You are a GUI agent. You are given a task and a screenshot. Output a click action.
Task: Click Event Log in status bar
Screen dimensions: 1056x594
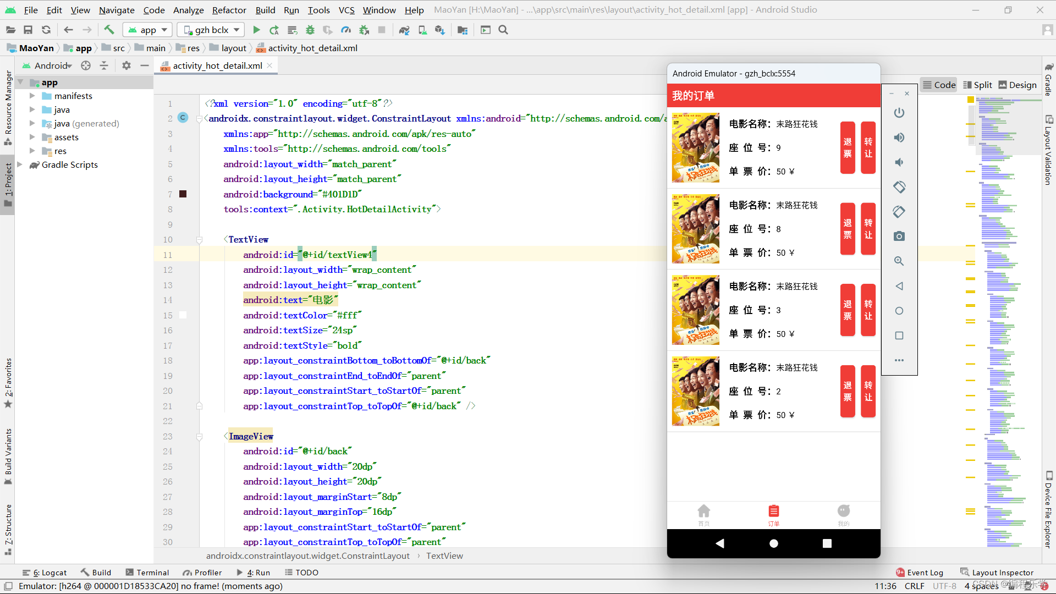point(919,573)
